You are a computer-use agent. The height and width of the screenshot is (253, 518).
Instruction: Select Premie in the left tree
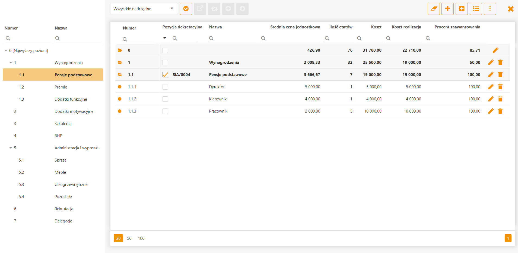click(61, 87)
